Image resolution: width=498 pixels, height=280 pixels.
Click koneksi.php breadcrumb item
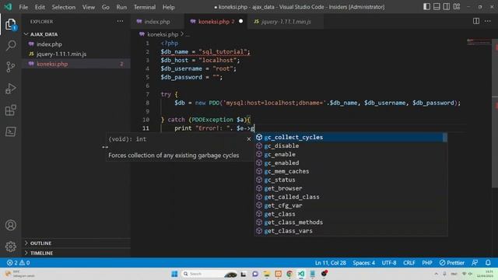click(163, 34)
